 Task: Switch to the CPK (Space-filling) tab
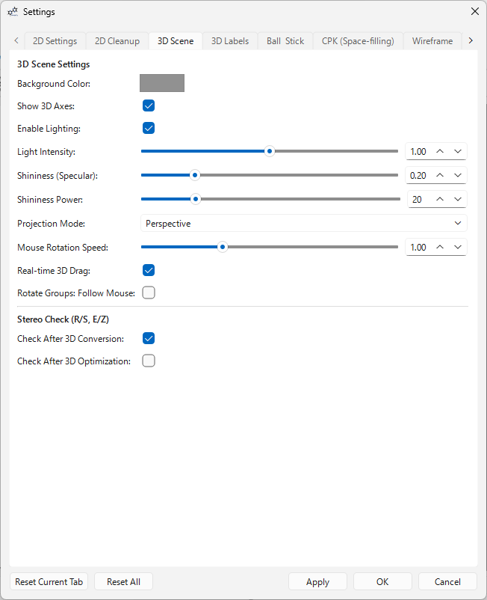pos(358,41)
